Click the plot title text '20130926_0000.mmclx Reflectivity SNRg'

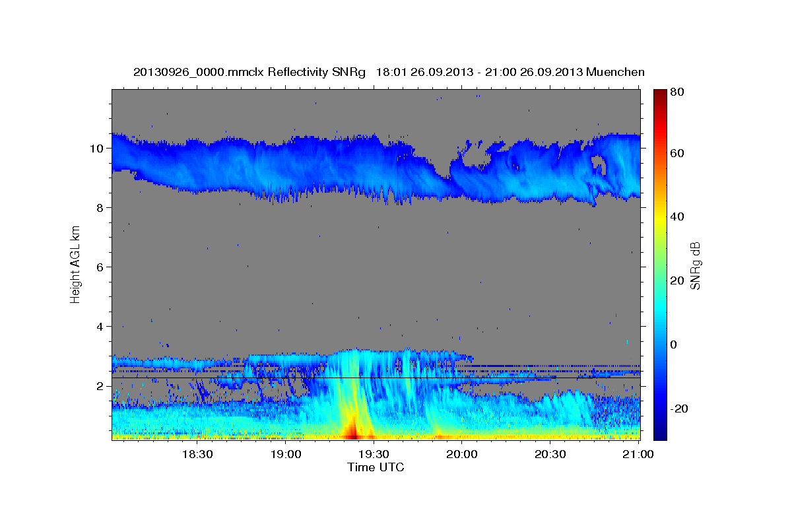249,72
